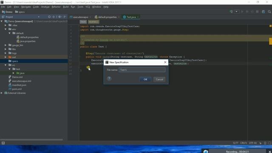Collapse the test folder under src
The height and width of the screenshot is (153, 272).
(9, 69)
